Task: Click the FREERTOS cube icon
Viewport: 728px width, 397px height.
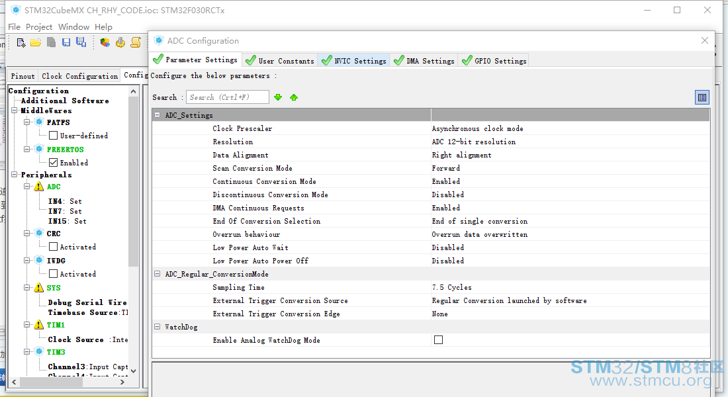Action: pos(40,149)
